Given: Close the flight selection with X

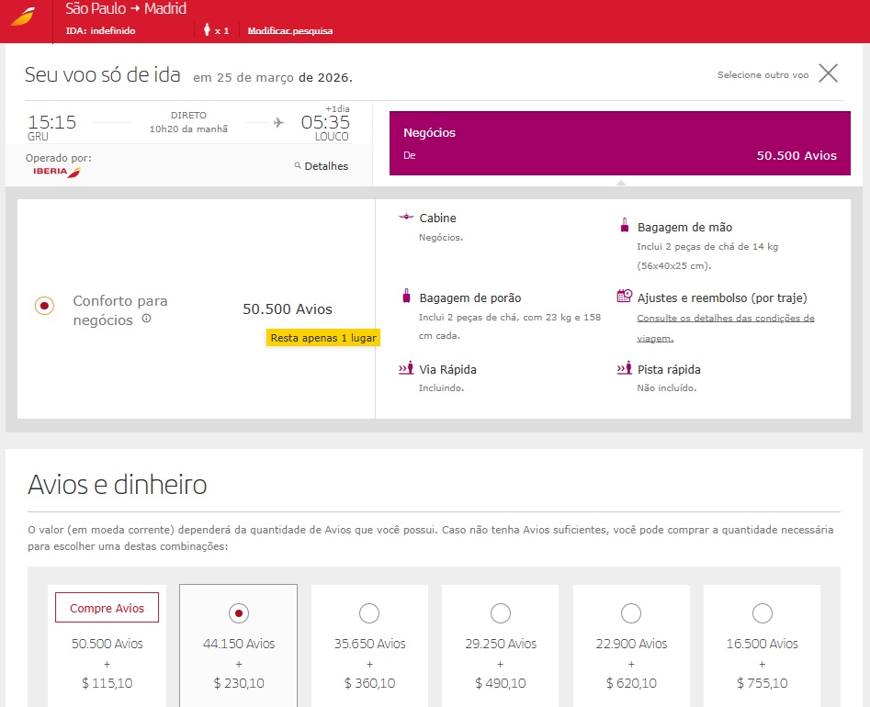Looking at the screenshot, I should (x=828, y=74).
